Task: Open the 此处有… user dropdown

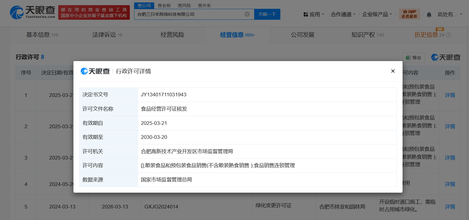Action: [x=450, y=14]
